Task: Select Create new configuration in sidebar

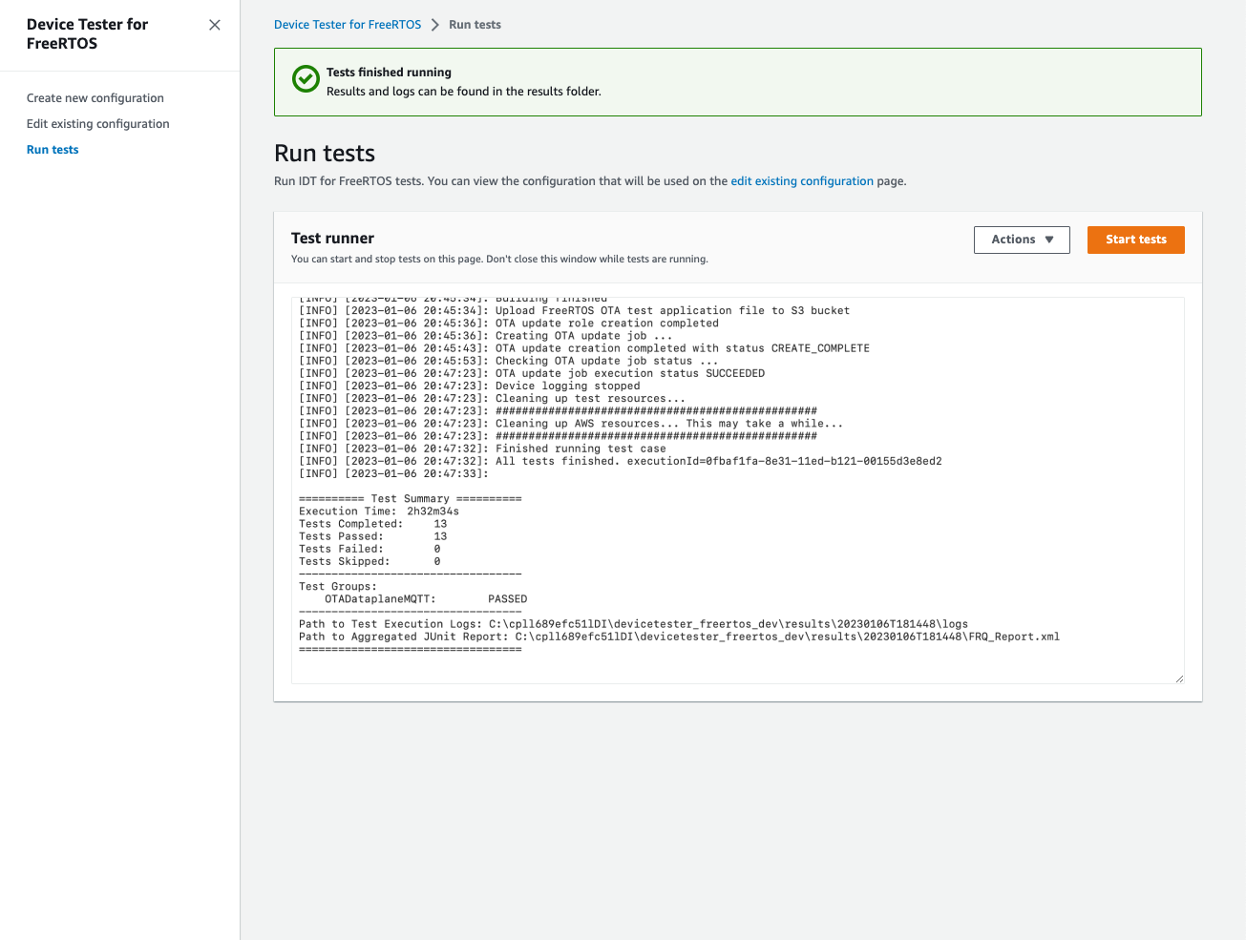Action: [x=95, y=97]
